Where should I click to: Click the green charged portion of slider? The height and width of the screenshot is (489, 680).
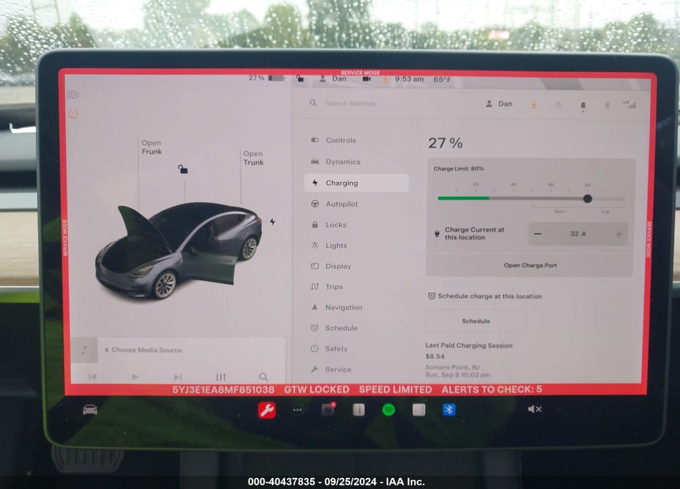click(x=463, y=198)
